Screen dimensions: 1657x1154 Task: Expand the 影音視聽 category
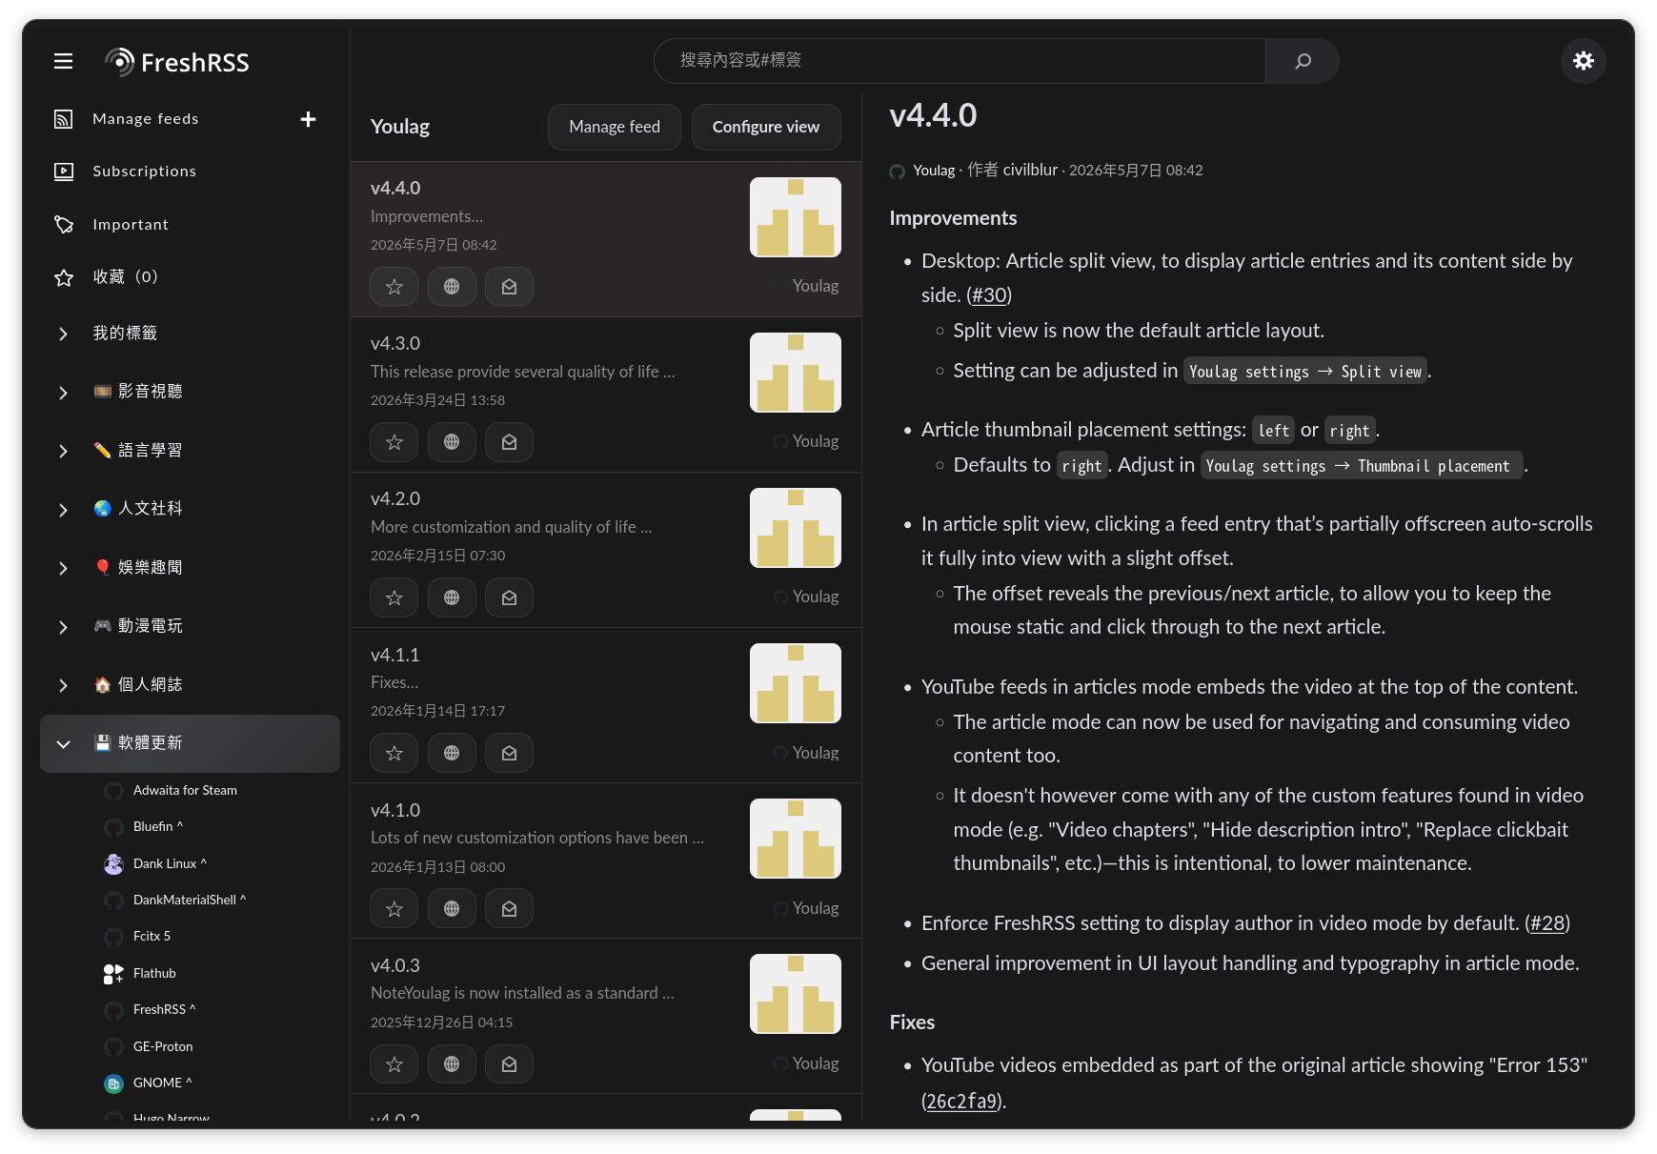[64, 393]
